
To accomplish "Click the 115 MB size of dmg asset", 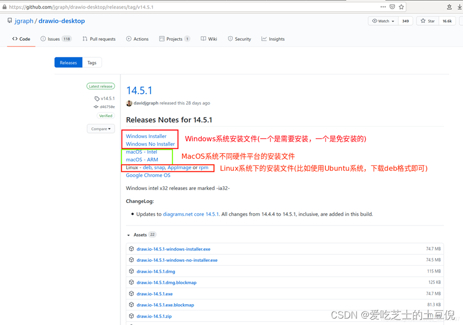I will (434, 271).
